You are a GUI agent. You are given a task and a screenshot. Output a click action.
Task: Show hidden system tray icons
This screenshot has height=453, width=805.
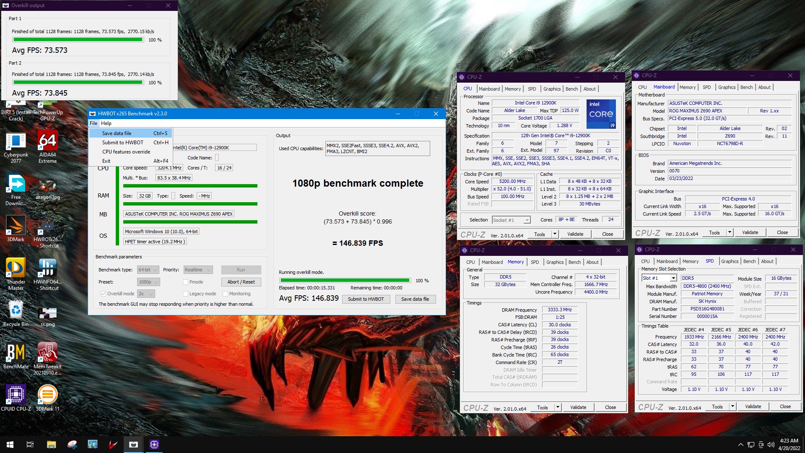740,445
